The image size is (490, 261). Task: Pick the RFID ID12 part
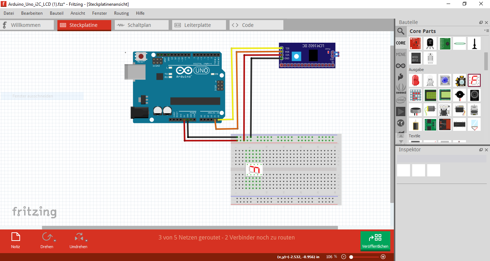point(415,58)
